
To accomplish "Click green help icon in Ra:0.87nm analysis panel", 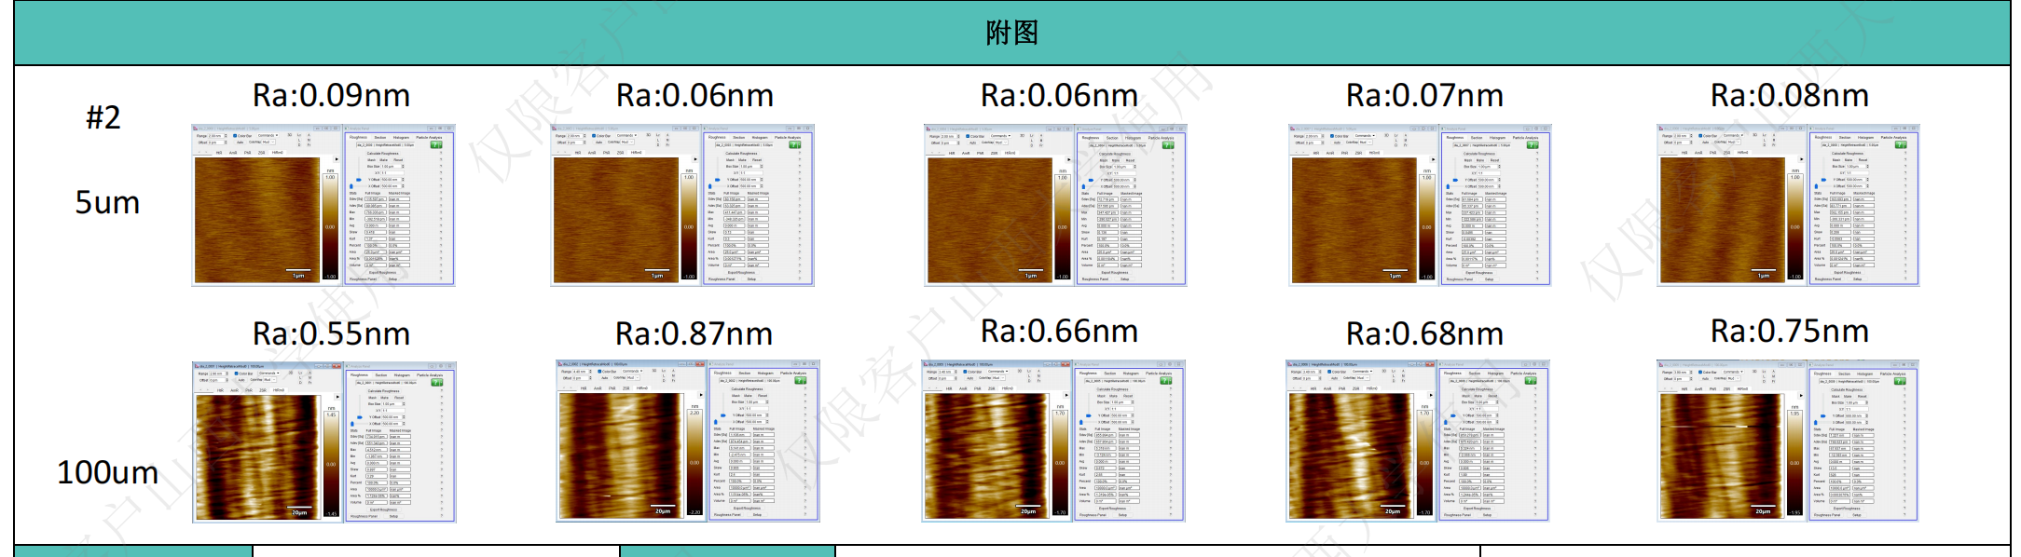I will [801, 381].
